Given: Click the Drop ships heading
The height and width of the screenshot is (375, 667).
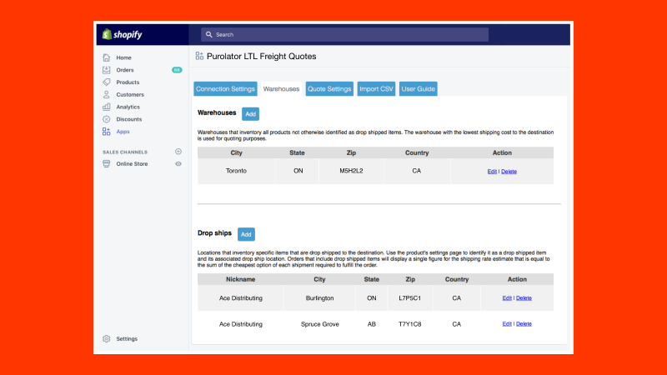Looking at the screenshot, I should (x=214, y=233).
